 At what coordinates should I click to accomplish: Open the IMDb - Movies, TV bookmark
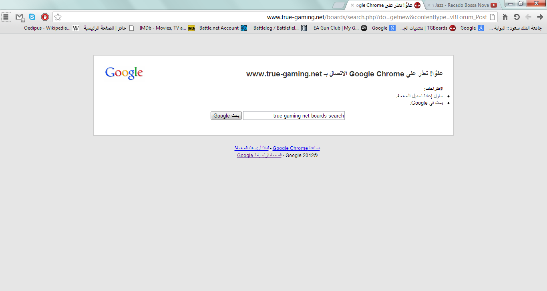point(167,28)
